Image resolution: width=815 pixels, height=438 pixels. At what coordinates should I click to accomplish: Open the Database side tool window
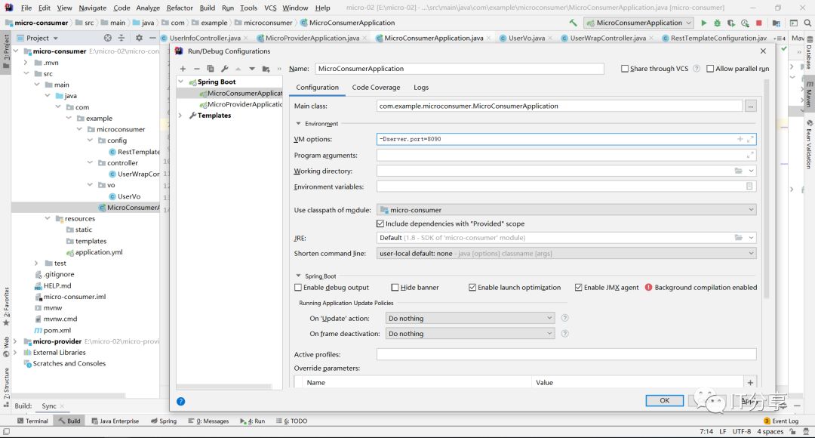coord(809,53)
